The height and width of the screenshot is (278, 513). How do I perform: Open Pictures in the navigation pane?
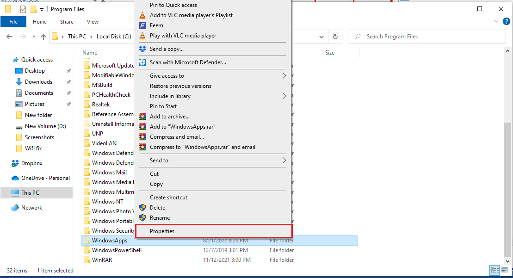(35, 104)
